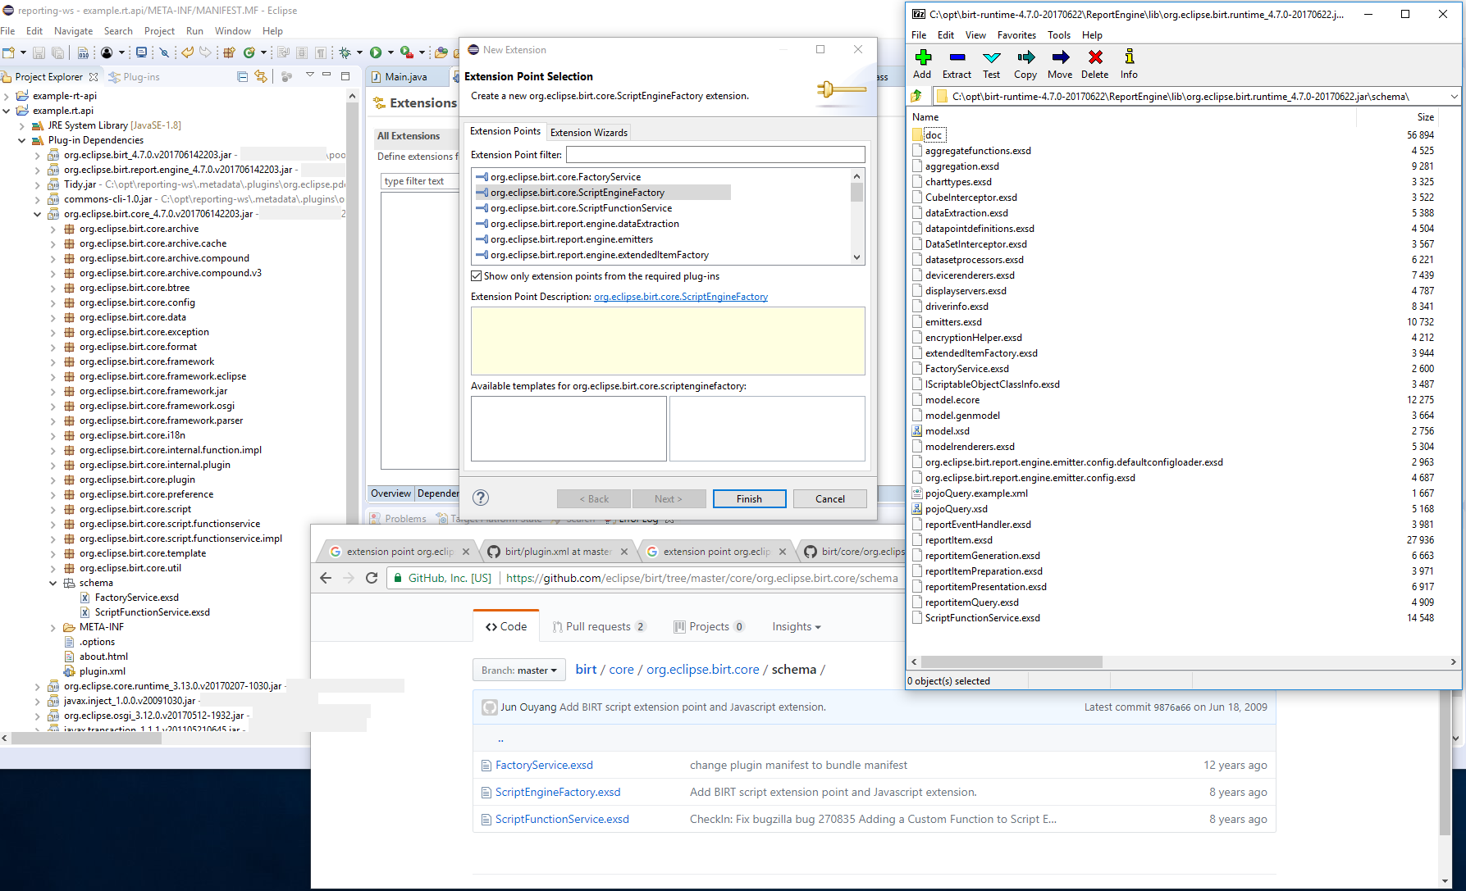This screenshot has height=891, width=1466.
Task: Switch to the Extension Wizards tab
Action: tap(589, 132)
